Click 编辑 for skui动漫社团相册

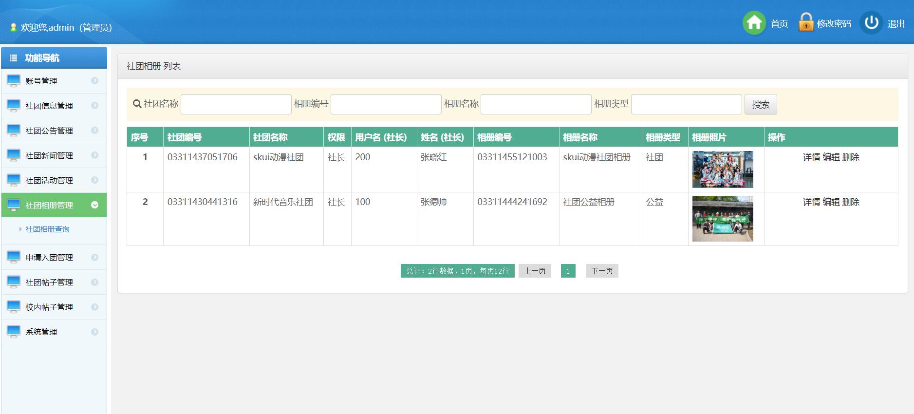coord(831,157)
